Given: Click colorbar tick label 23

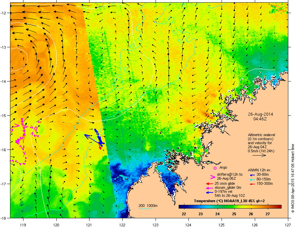Looking at the screenshot, I should coord(200,214).
